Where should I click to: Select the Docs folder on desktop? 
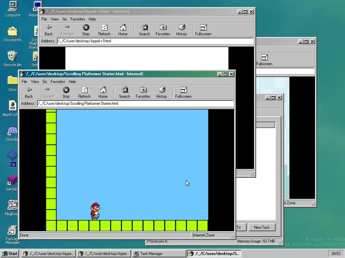click(12, 84)
